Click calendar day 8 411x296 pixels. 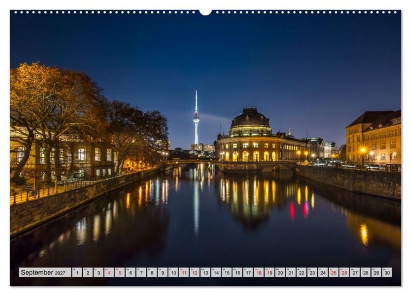pos(152,272)
